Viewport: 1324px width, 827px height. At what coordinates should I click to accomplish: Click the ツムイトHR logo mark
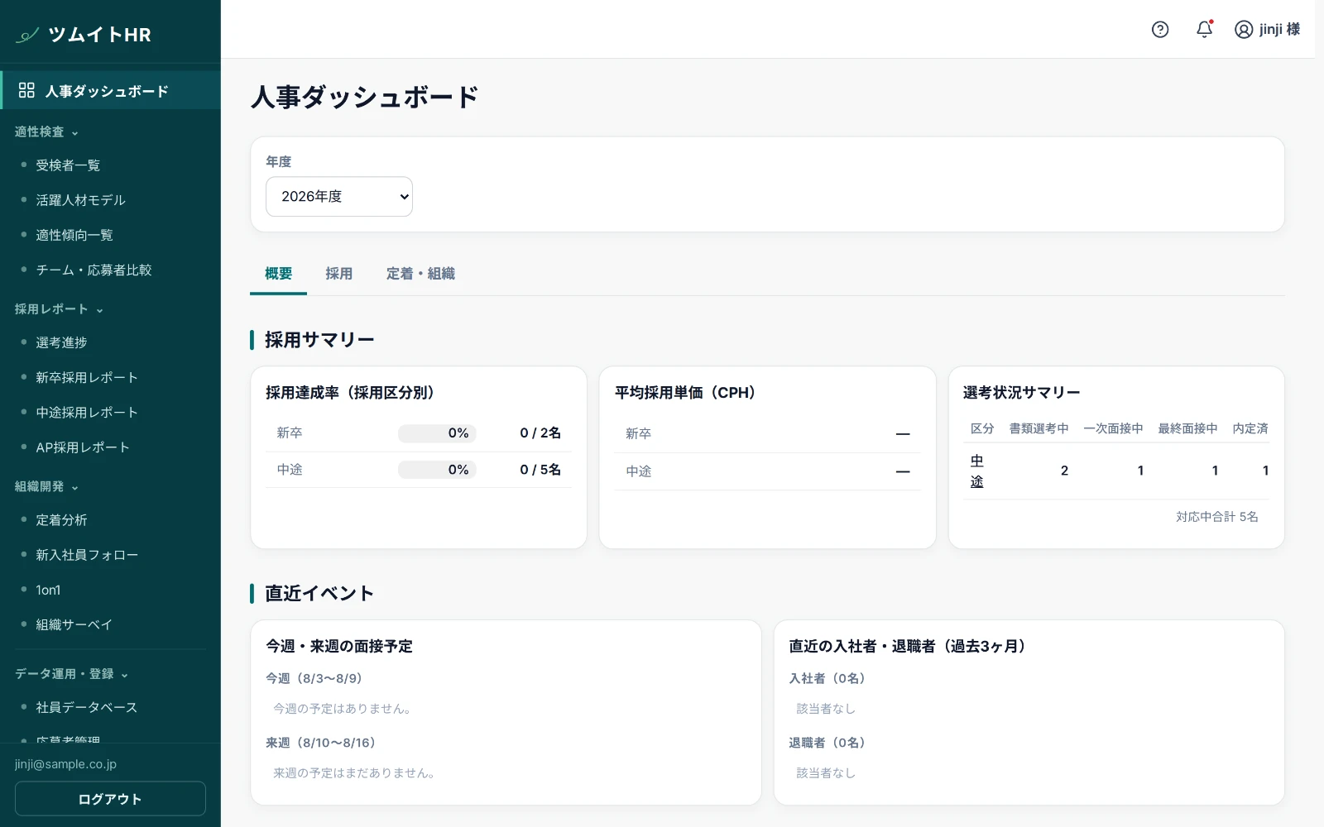coord(27,35)
